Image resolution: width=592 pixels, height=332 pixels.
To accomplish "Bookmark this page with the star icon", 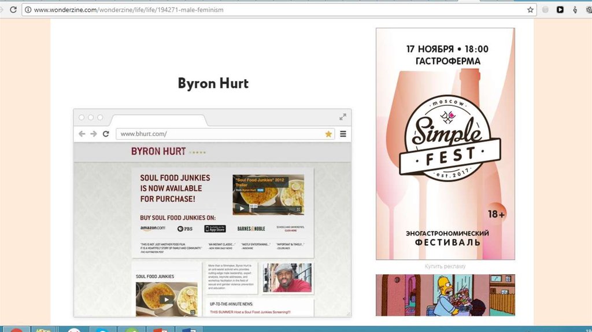I will (x=530, y=10).
